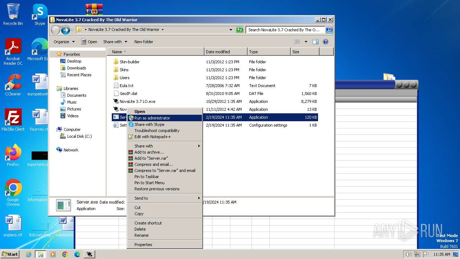460x259 pixels.
Task: Choose Add to "Server.rar"
Action: (165, 158)
